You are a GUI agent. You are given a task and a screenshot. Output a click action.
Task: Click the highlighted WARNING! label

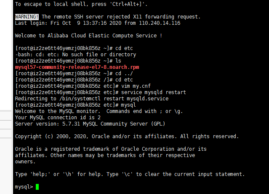coord(27,17)
